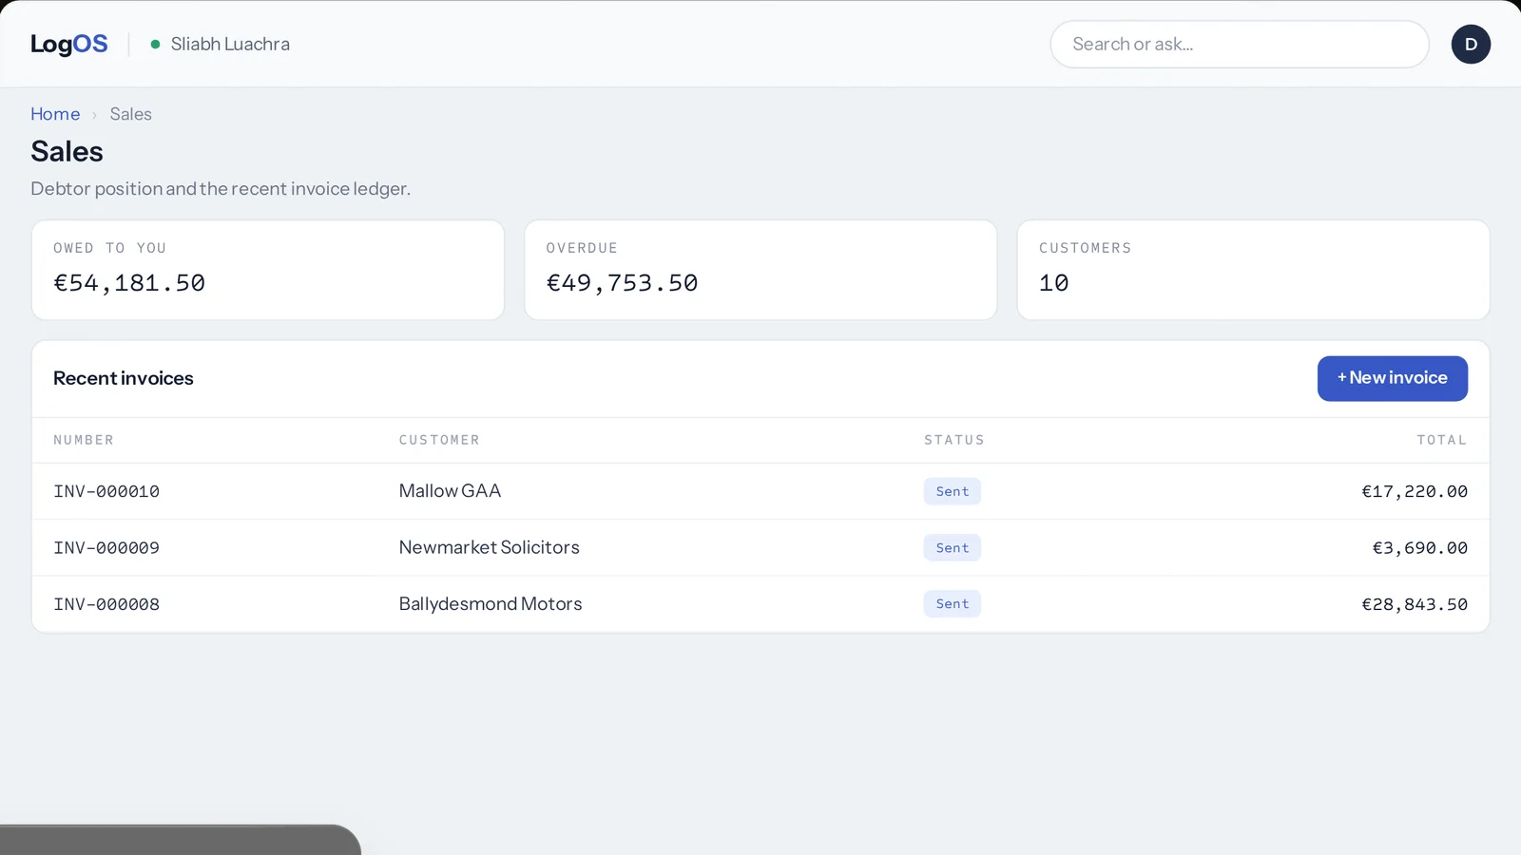Click the €49,753.50 overdue amount
The width and height of the screenshot is (1521, 855).
click(x=622, y=283)
